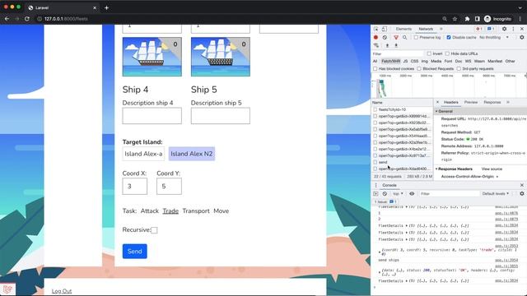Open the Chrome extensions puzzle icon

point(467,19)
